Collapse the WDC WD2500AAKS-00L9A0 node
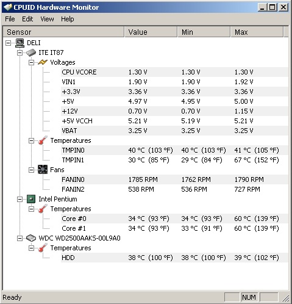This screenshot has width=292, height=304. (x=20, y=238)
